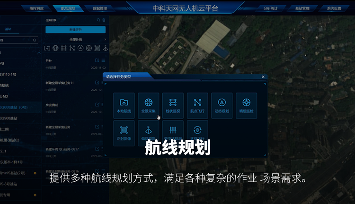Expand the 全部分组 group selector
This screenshot has height=204, width=355.
click(x=105, y=40)
